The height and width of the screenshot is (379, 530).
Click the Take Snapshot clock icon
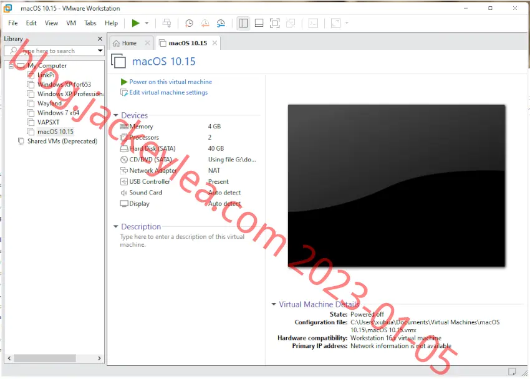pyautogui.click(x=190, y=23)
